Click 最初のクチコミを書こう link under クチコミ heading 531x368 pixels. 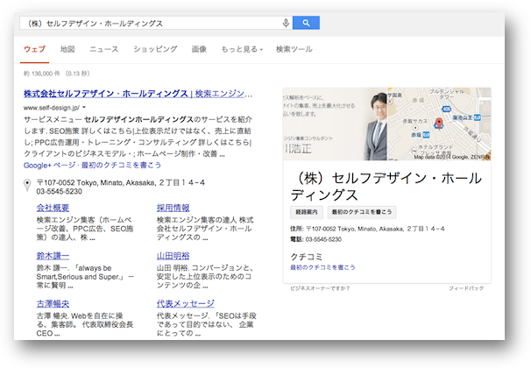coord(322,267)
